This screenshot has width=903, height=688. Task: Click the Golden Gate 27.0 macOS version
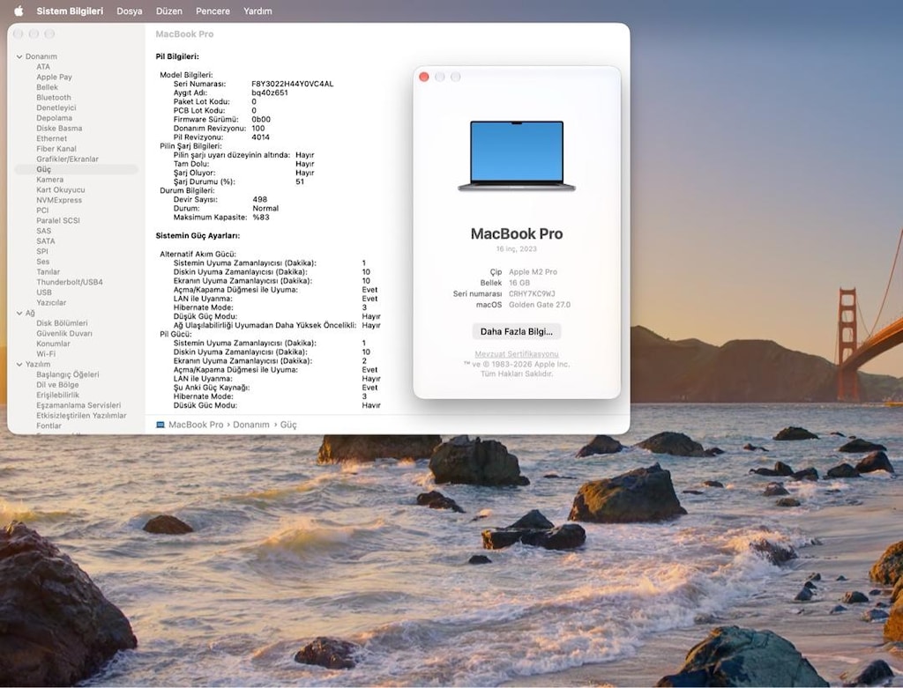[540, 305]
